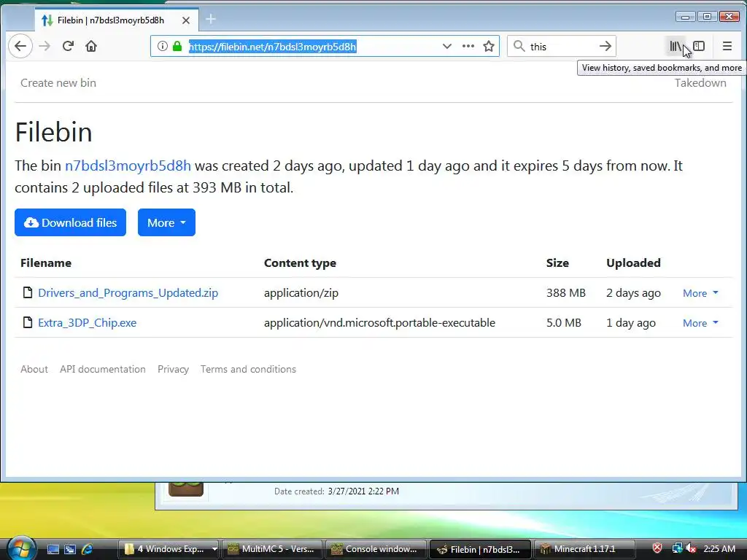Click the '5.0 MB' size cell

pyautogui.click(x=564, y=323)
